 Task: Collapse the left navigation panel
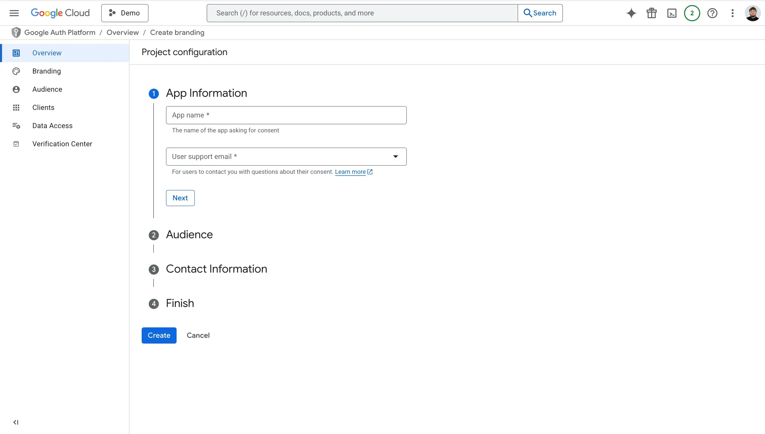16,422
